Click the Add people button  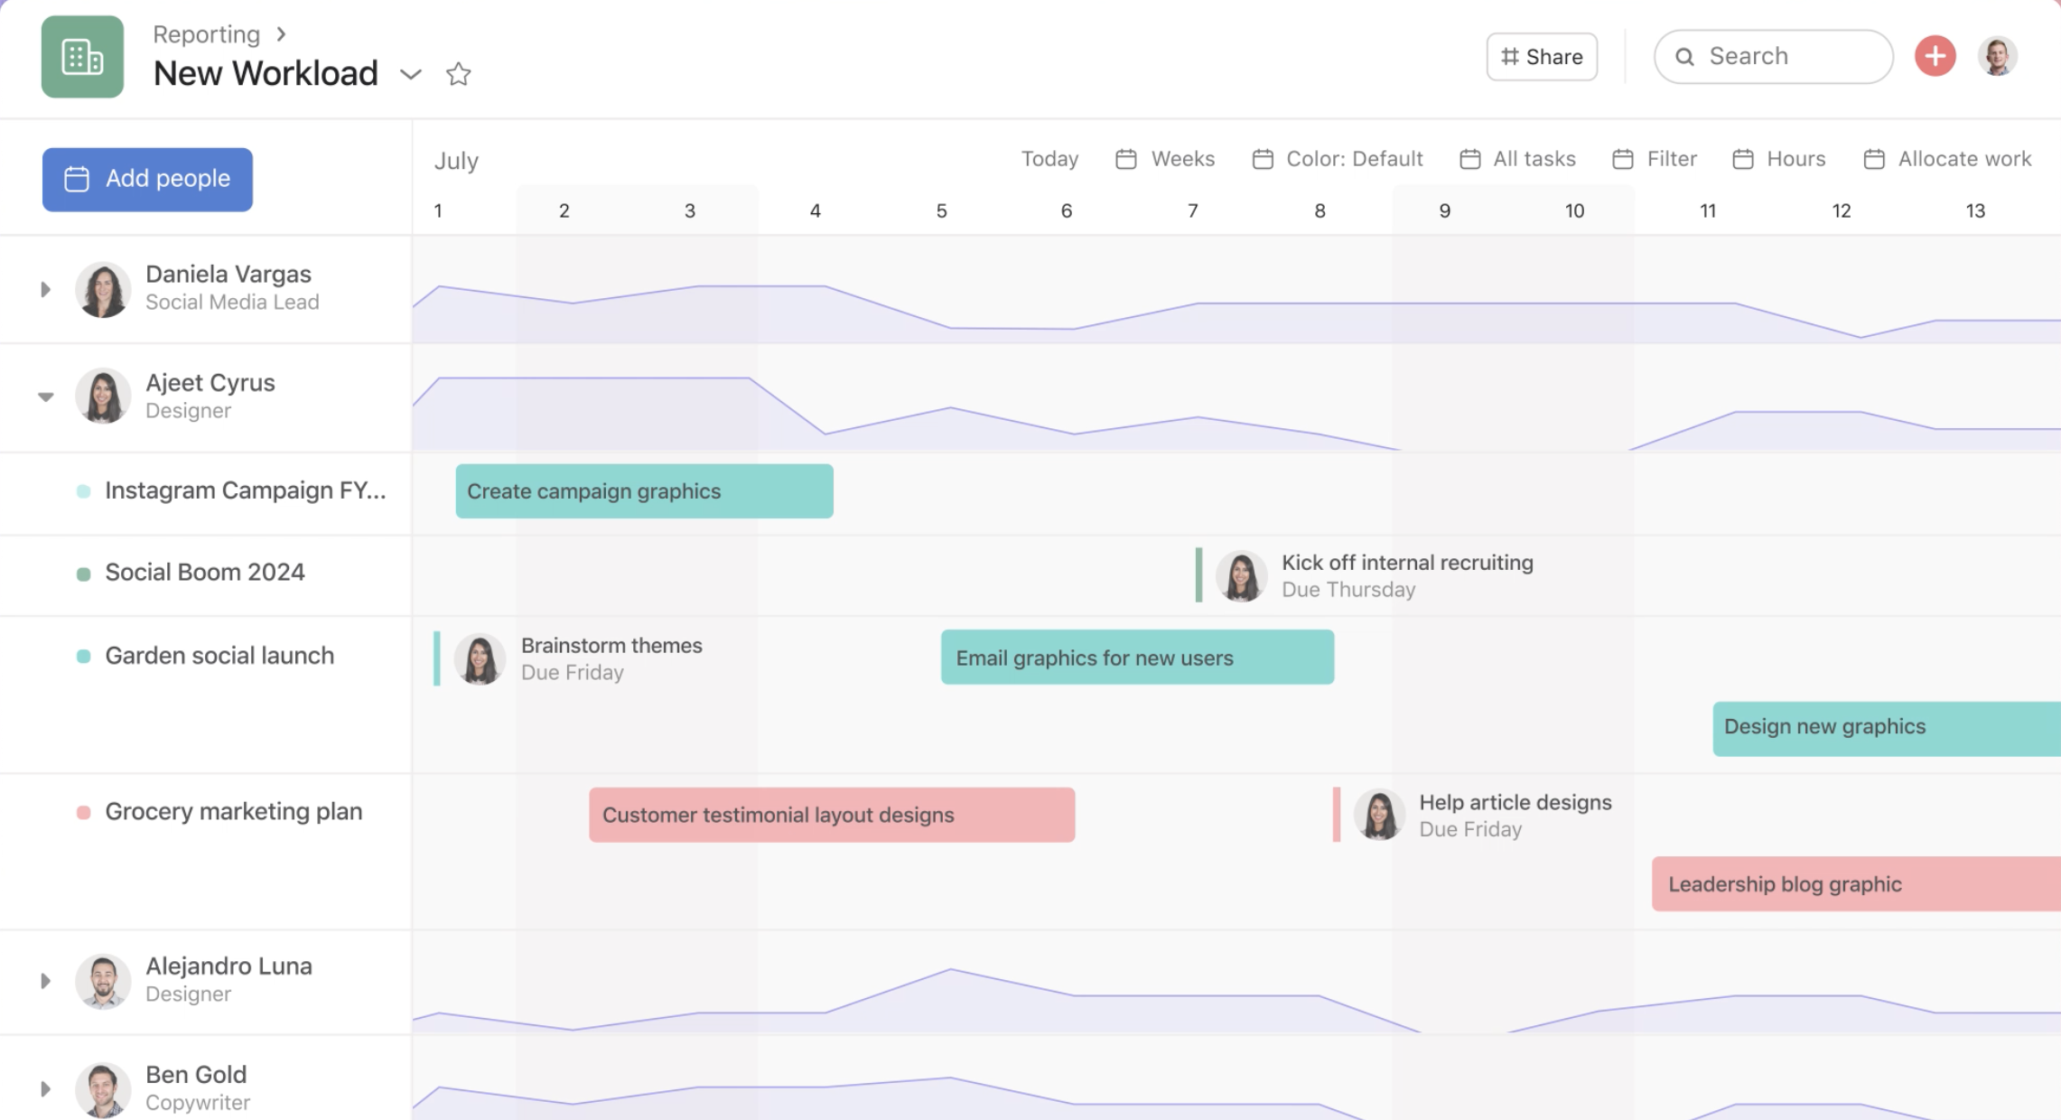click(x=147, y=179)
